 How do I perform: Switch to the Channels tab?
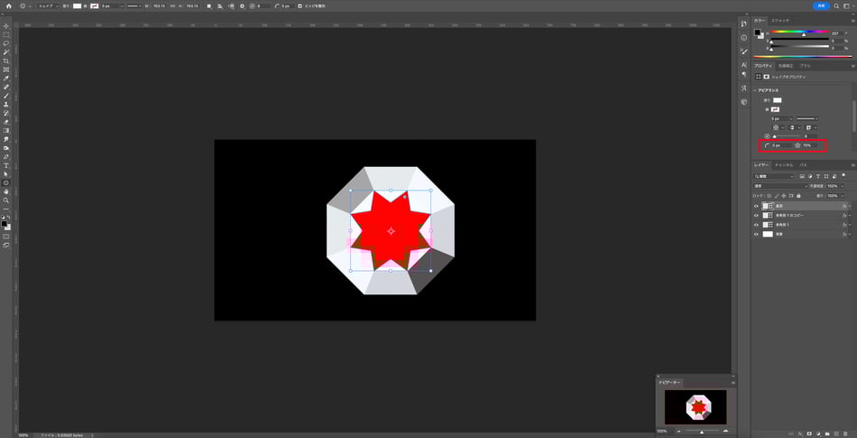point(784,164)
